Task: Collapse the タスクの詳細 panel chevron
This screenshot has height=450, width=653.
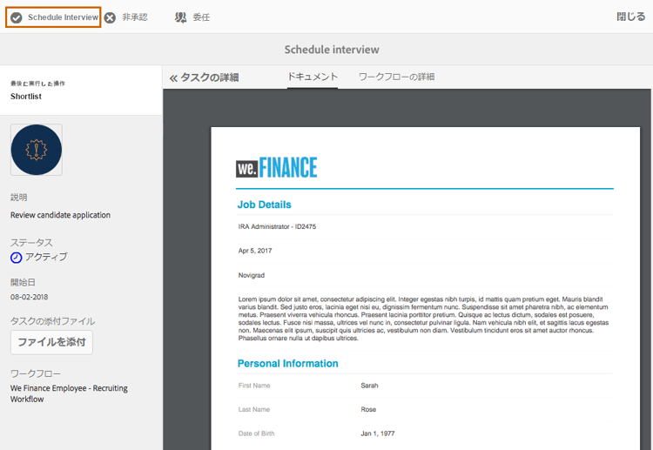Action: pos(173,77)
